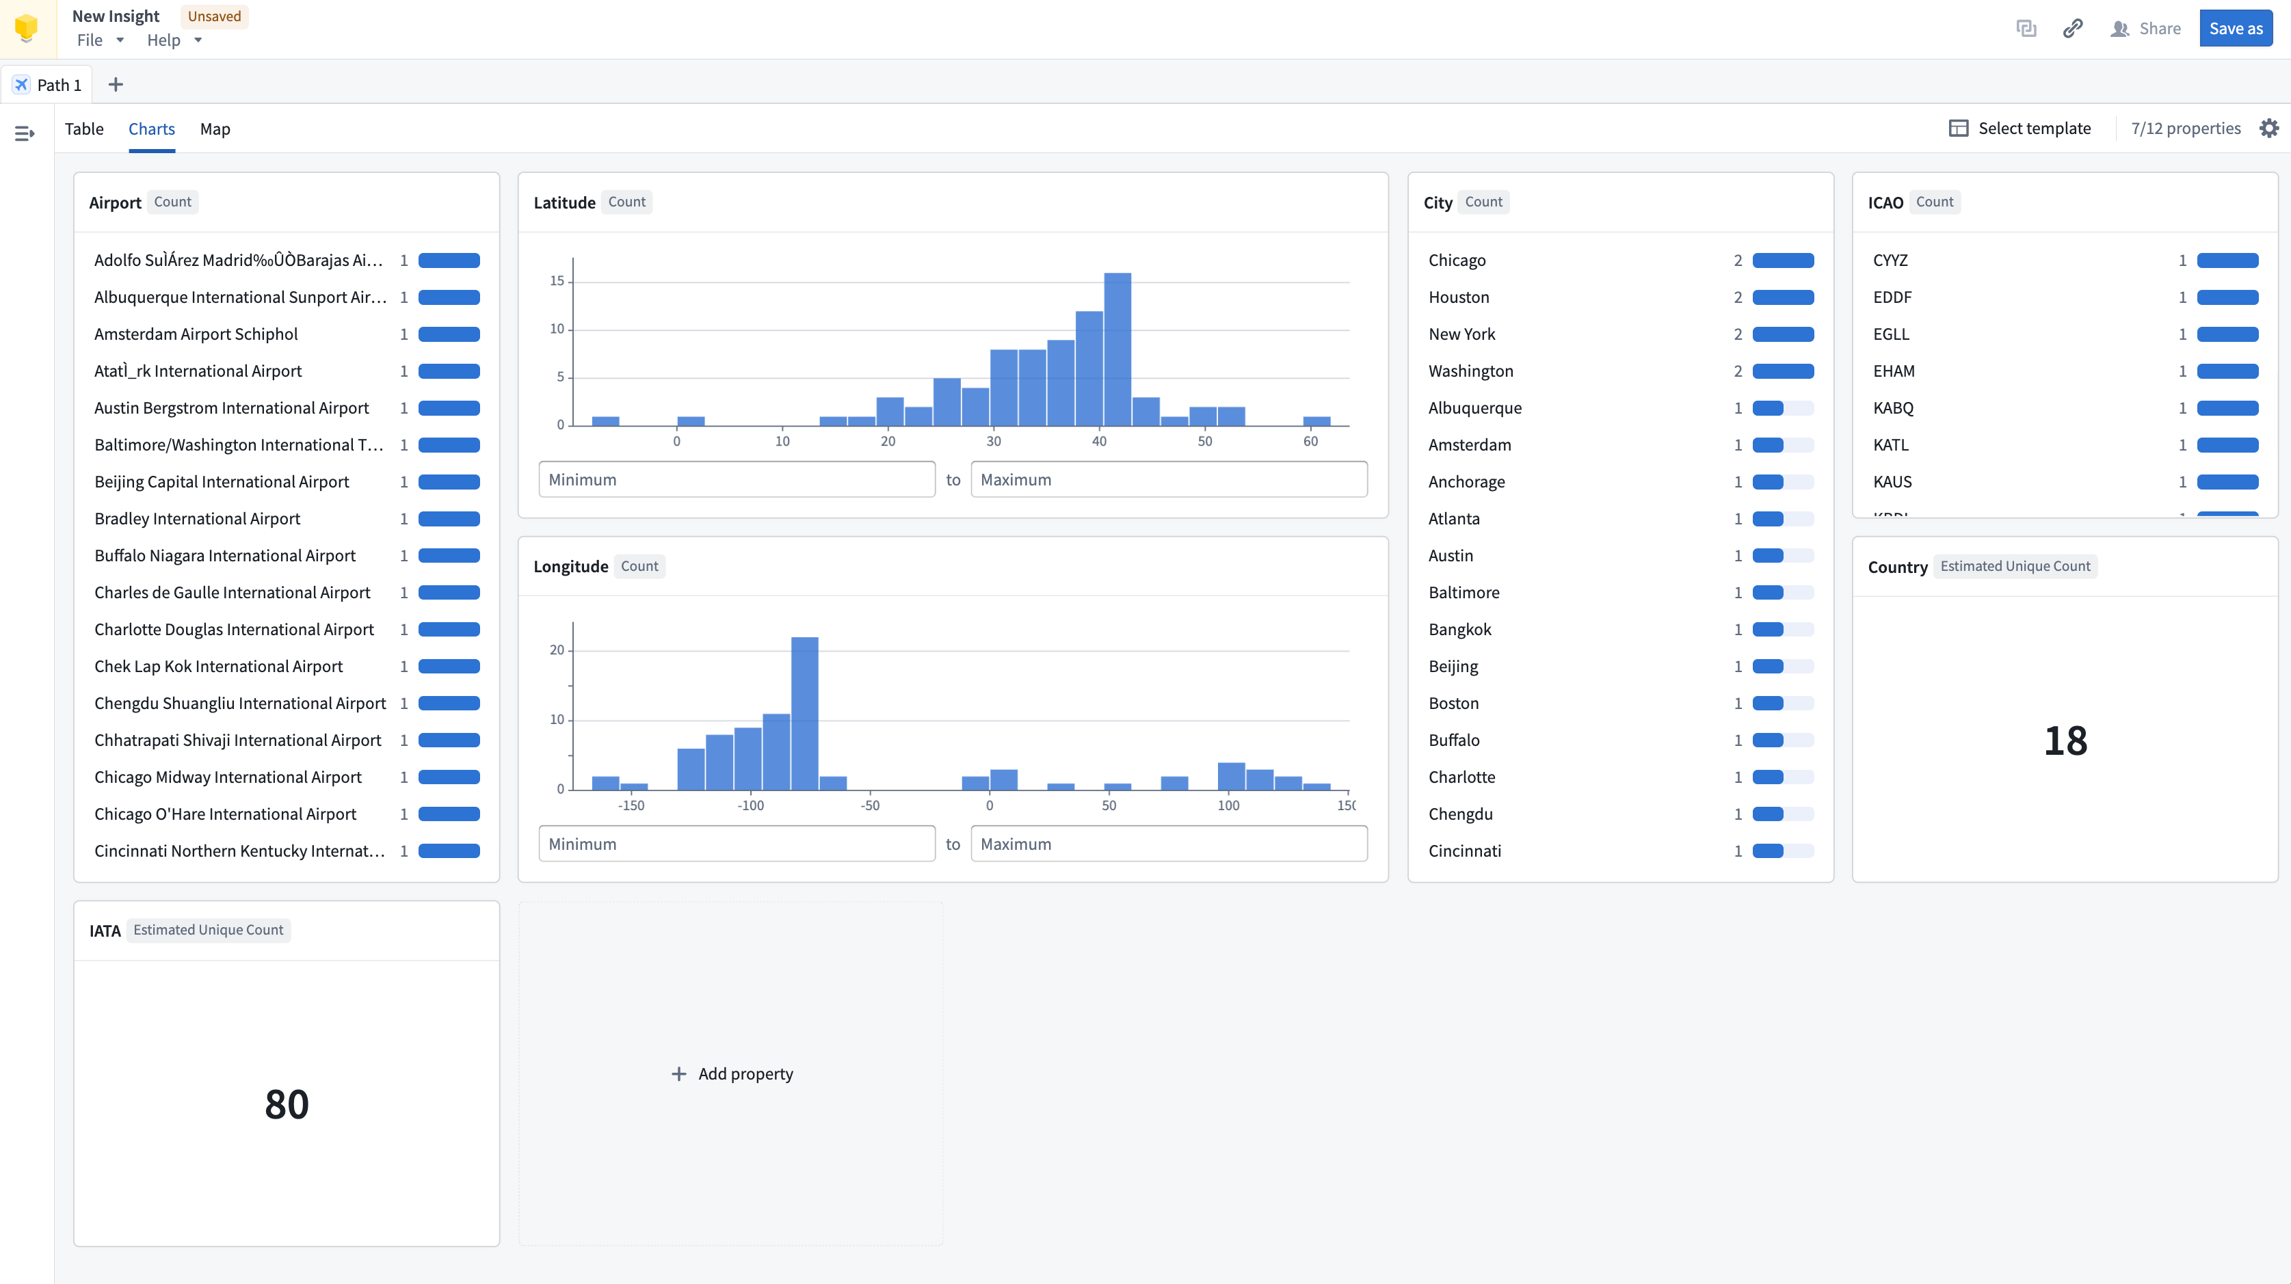
Task: Click the Longitude Minimum input field
Action: point(737,844)
